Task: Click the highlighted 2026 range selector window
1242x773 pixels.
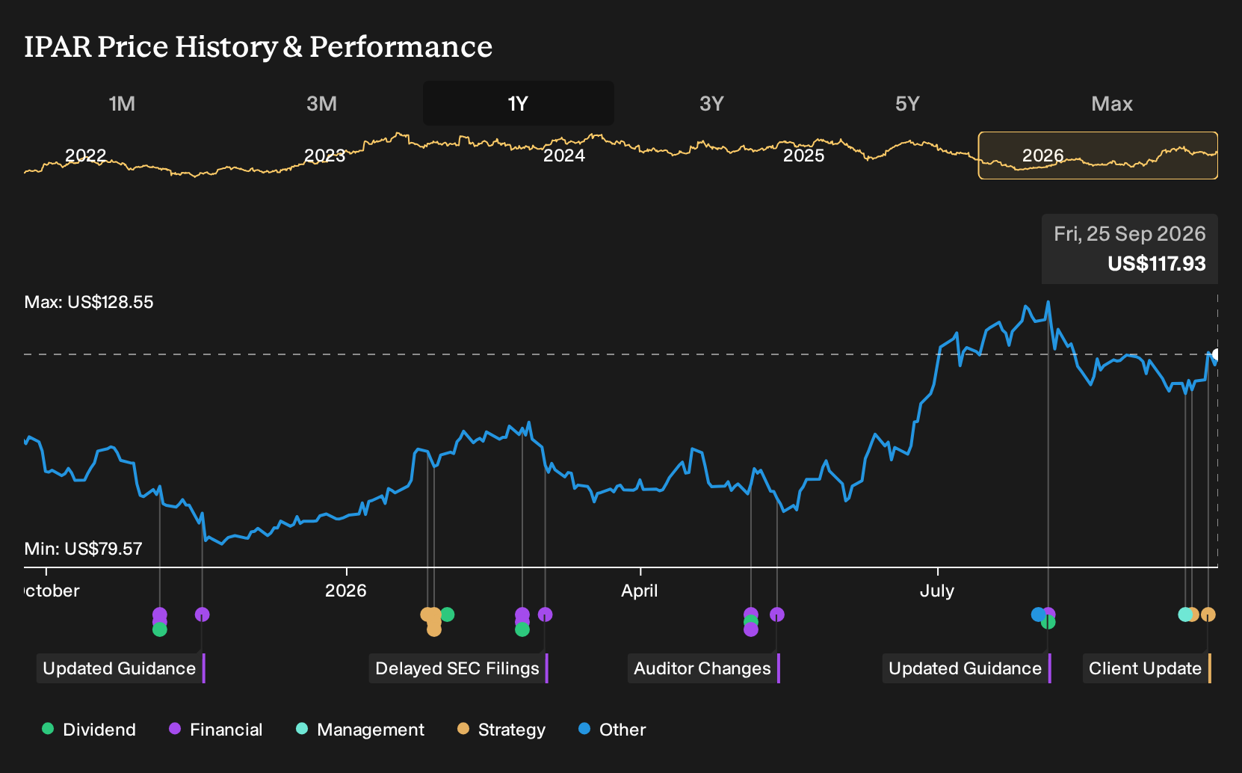Action: [x=1098, y=155]
